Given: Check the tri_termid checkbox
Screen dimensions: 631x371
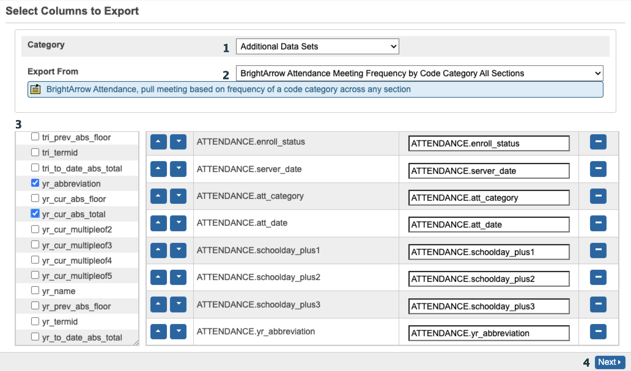Looking at the screenshot, I should point(35,152).
